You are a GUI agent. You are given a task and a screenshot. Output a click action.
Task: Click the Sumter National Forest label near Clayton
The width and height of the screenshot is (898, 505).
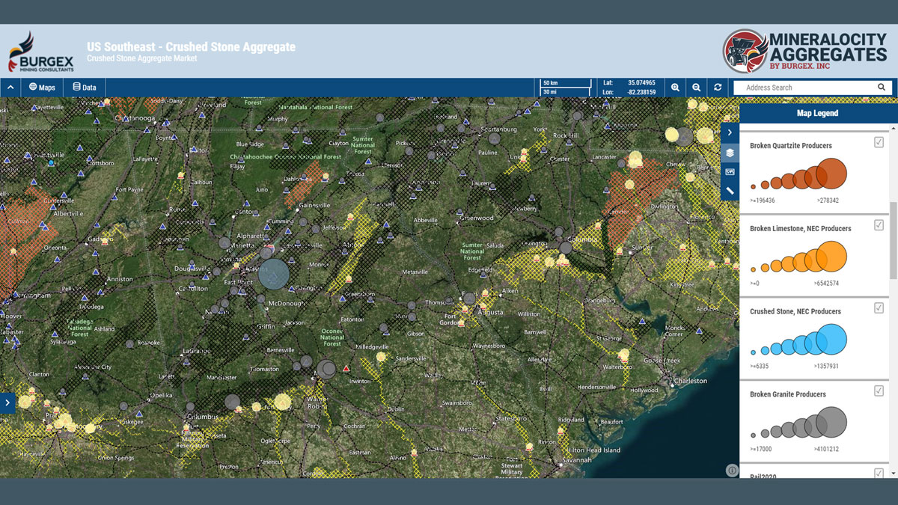coord(363,145)
